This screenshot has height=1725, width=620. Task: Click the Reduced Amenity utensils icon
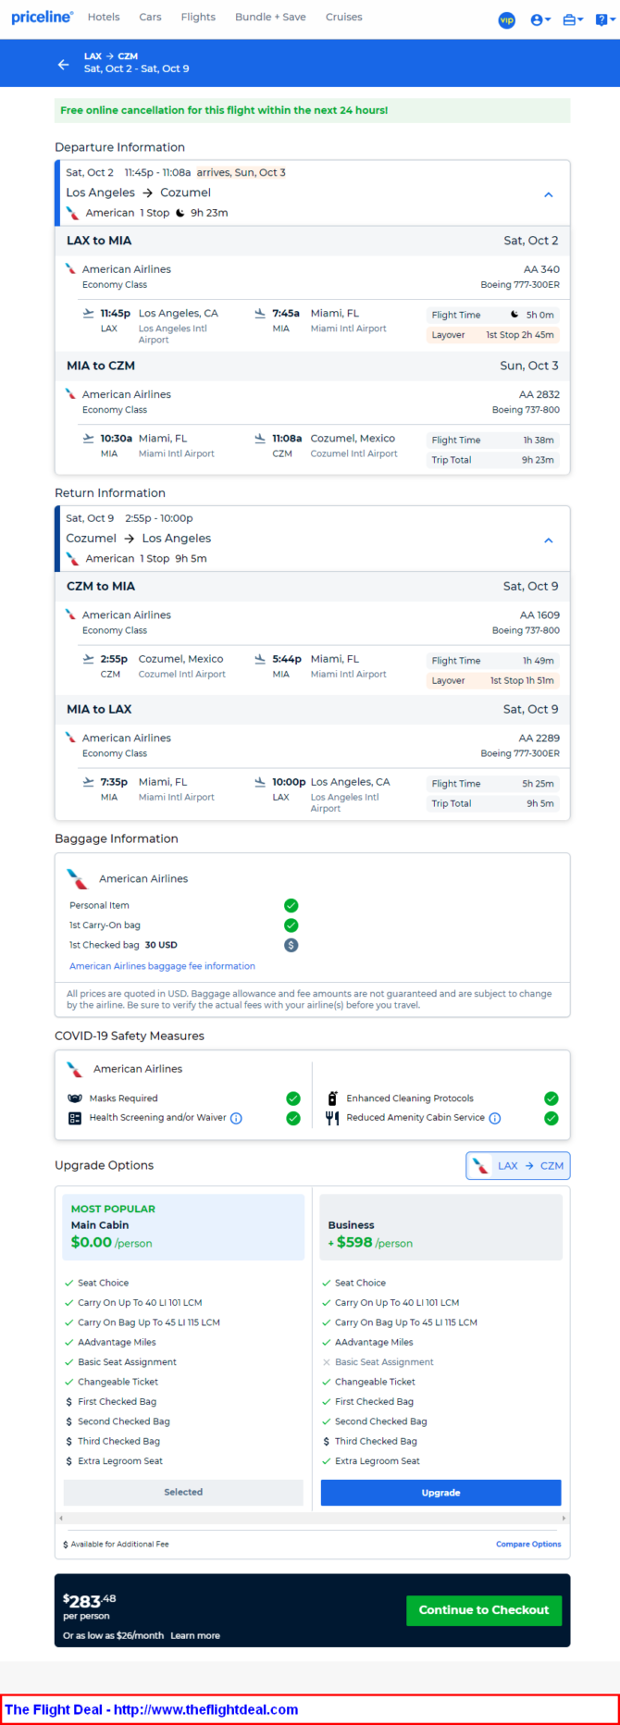332,1118
